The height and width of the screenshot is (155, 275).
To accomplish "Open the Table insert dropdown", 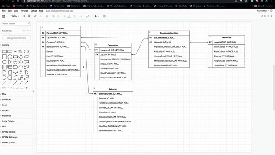I will click(x=105, y=16).
